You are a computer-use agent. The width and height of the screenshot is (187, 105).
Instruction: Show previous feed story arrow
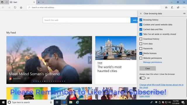pos(8,60)
